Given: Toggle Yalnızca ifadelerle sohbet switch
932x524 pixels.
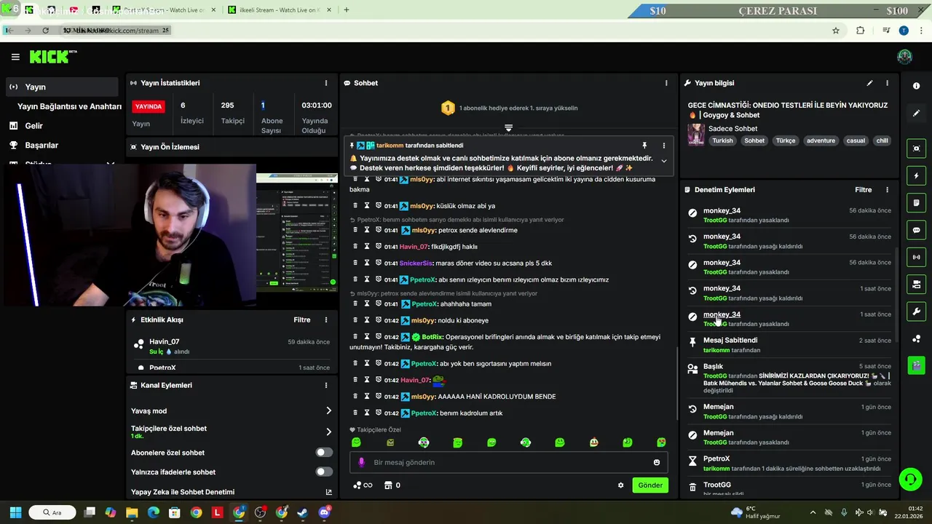Looking at the screenshot, I should coord(324,472).
